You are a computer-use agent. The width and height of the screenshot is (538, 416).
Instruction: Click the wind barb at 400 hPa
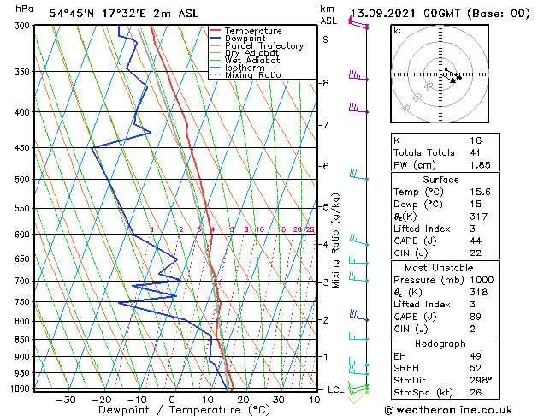(x=358, y=108)
